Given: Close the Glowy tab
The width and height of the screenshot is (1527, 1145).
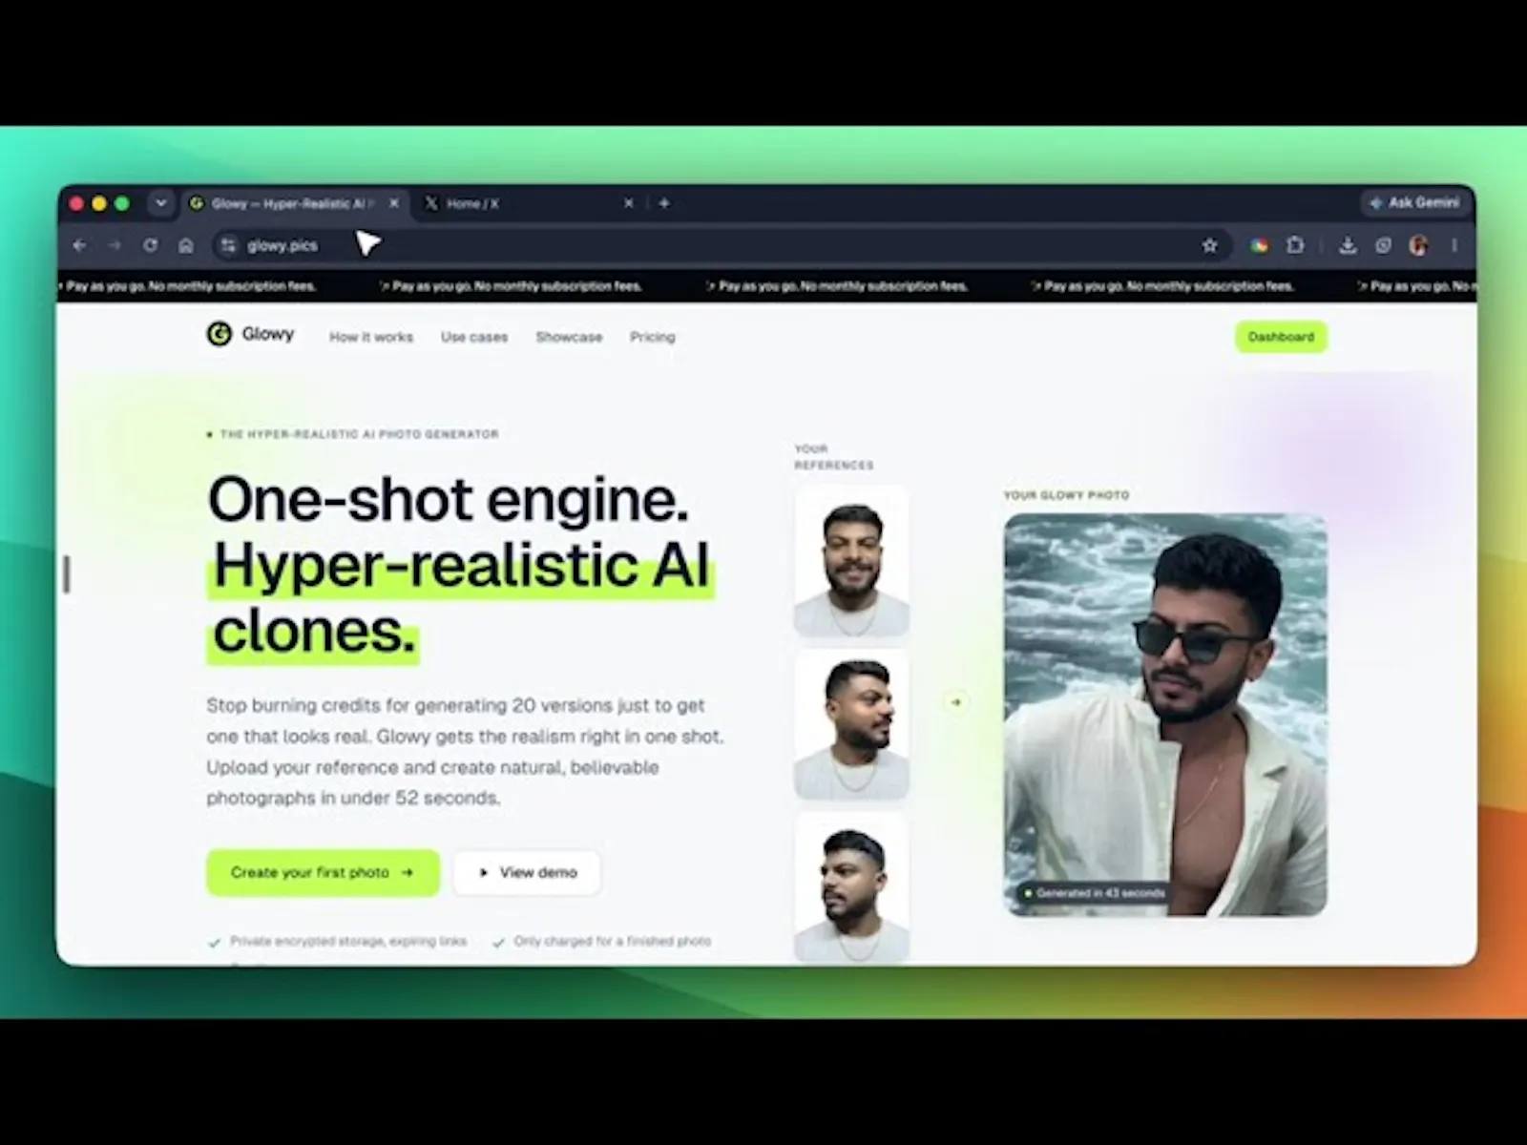Looking at the screenshot, I should [394, 203].
